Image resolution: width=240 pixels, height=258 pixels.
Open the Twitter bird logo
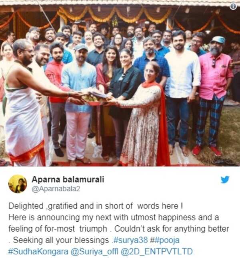pos(225,179)
